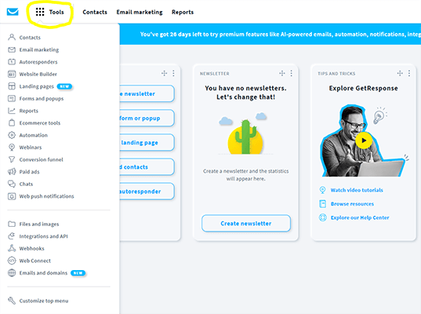The height and width of the screenshot is (314, 421).
Task: Click the Tips and Tricks widget move handle
Action: coord(400,73)
